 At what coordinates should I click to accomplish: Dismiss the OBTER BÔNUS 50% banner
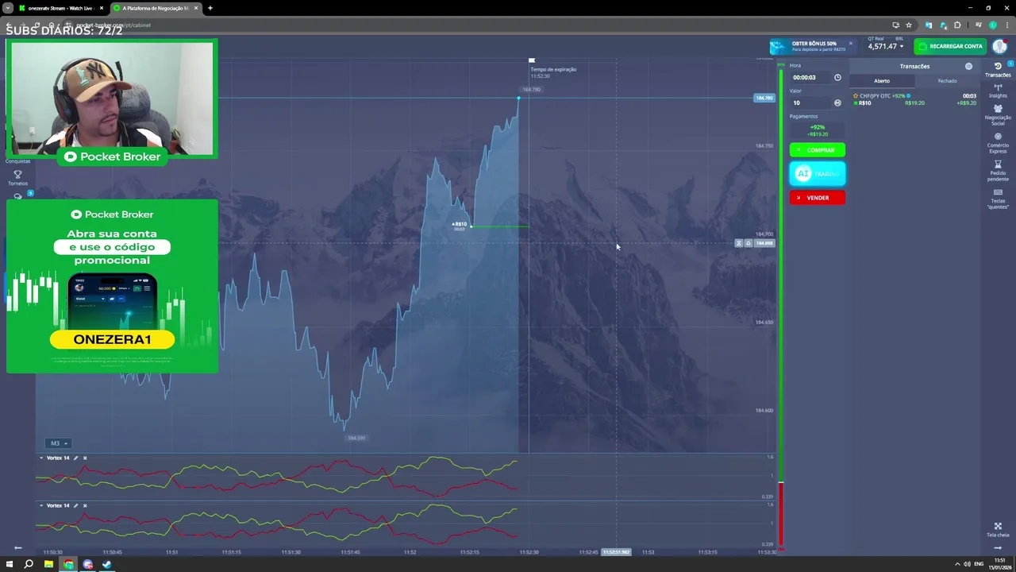click(x=850, y=43)
